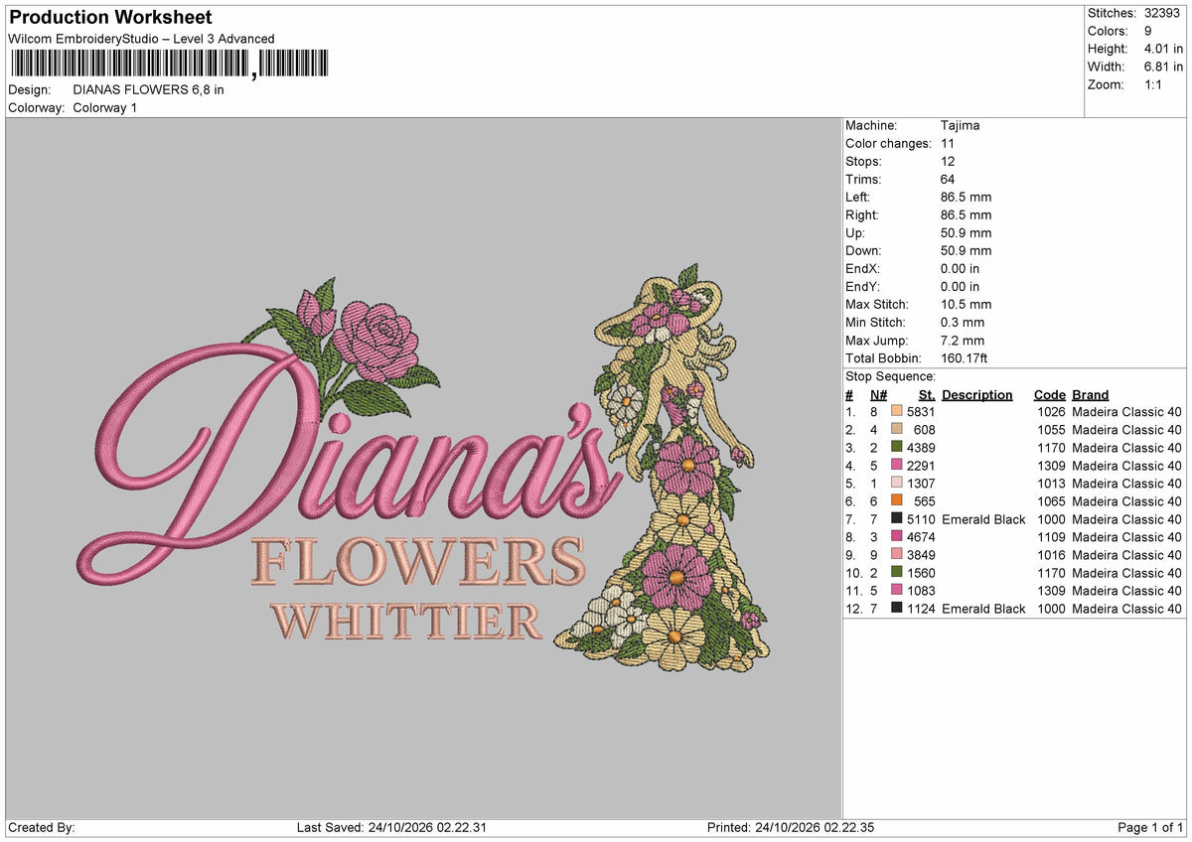1192x842 pixels.
Task: Click the "N#" column header
Action: tap(878, 394)
